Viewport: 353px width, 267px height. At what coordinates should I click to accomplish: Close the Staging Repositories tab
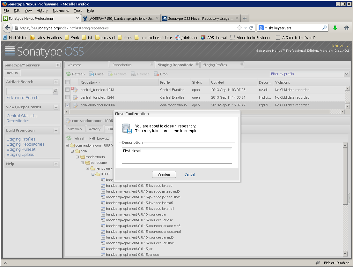(x=197, y=64)
